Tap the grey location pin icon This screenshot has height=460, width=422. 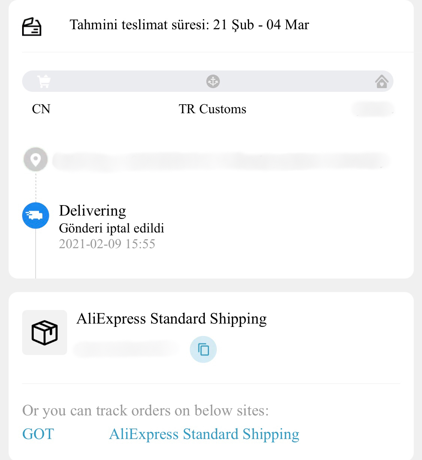click(36, 160)
